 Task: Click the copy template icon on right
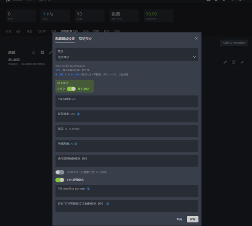click(234, 62)
